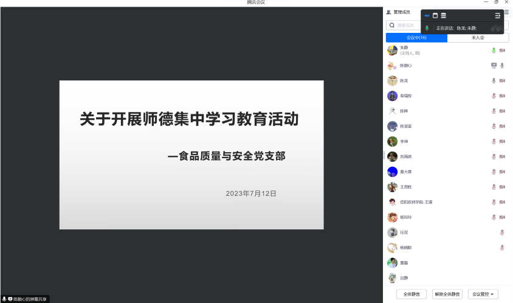This screenshot has width=513, height=303.
Task: Click the shared presentation slide title
Action: (189, 119)
